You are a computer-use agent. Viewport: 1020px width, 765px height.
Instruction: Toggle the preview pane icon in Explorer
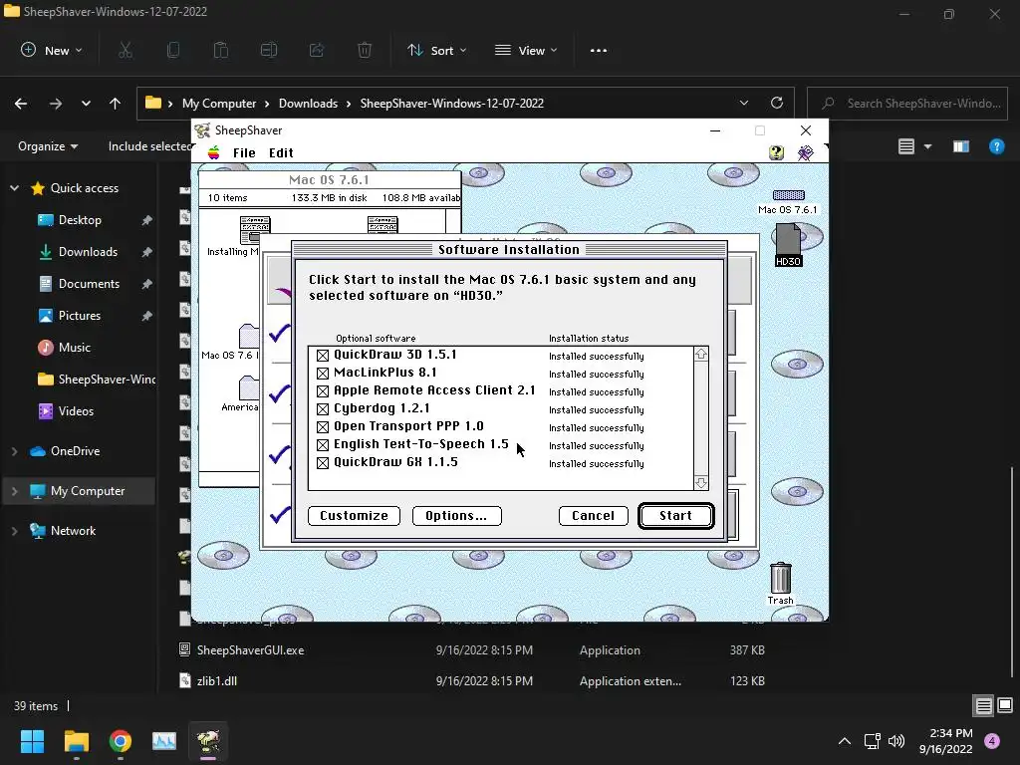961,146
